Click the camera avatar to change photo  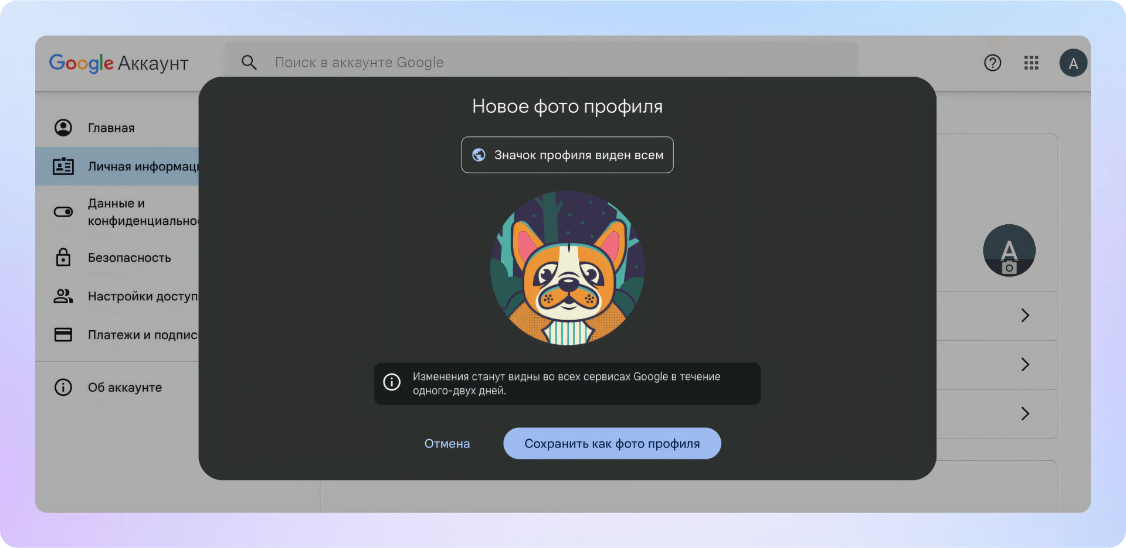[1009, 251]
